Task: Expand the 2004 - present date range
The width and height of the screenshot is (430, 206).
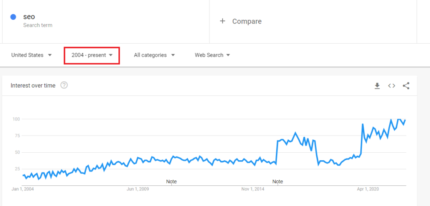Action: (x=92, y=55)
